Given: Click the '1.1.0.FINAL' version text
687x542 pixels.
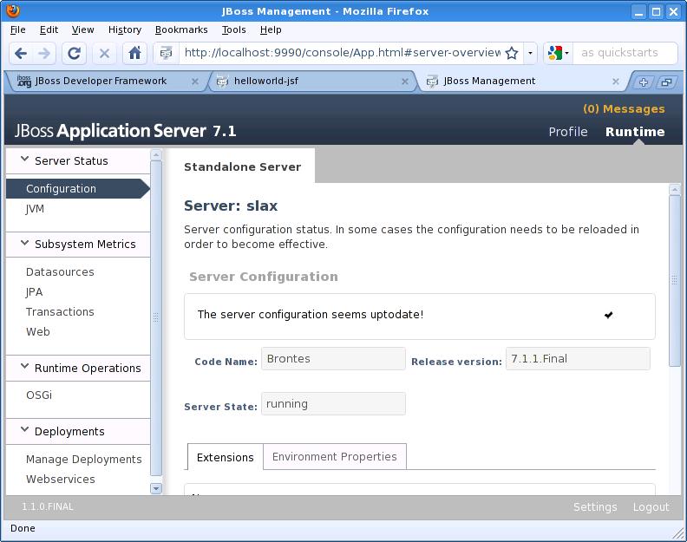Looking at the screenshot, I should [48, 506].
